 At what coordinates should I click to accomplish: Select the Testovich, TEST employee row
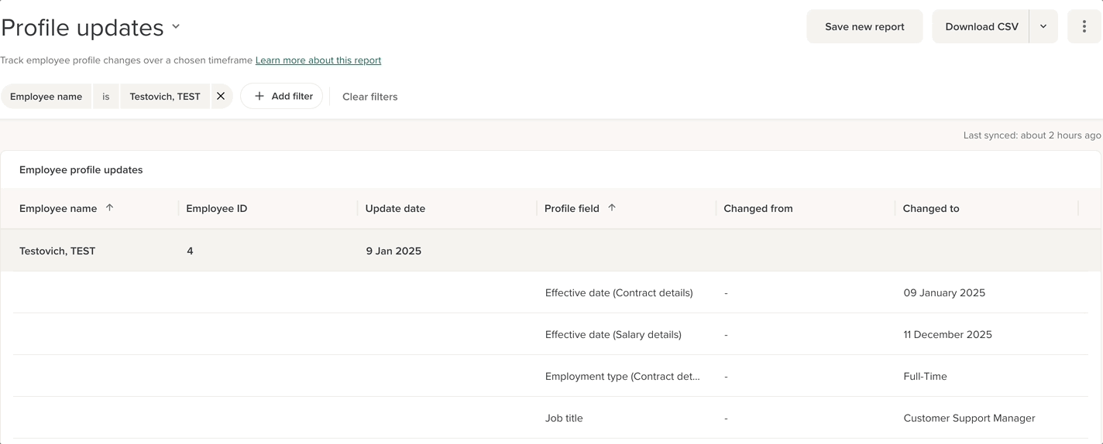[x=57, y=251]
